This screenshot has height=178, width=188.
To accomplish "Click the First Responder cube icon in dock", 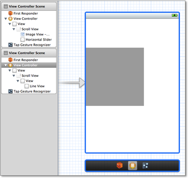I will click(119, 165).
